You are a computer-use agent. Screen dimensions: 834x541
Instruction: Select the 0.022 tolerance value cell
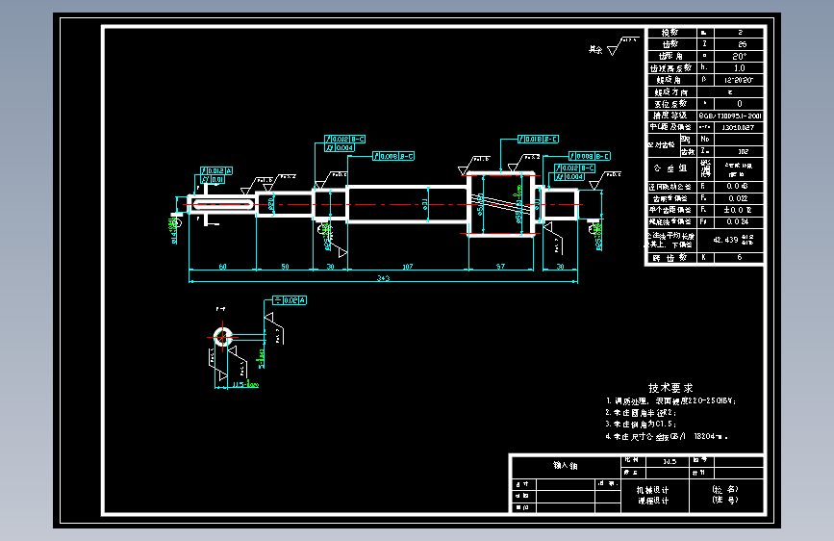coord(738,198)
